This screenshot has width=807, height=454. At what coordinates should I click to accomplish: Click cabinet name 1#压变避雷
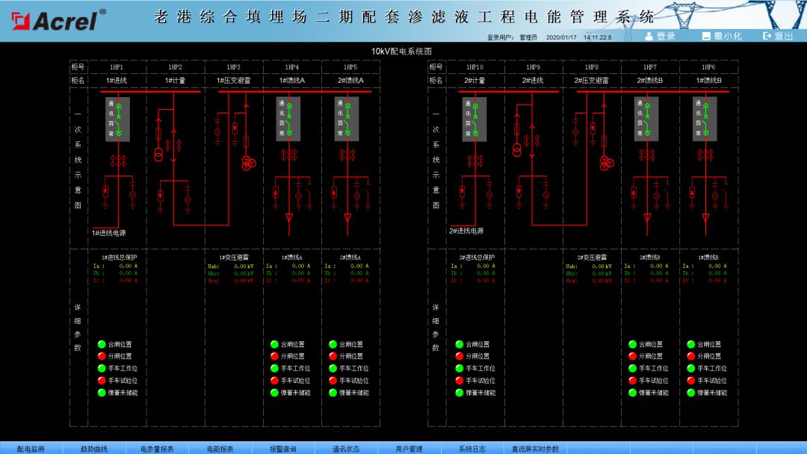(x=234, y=80)
